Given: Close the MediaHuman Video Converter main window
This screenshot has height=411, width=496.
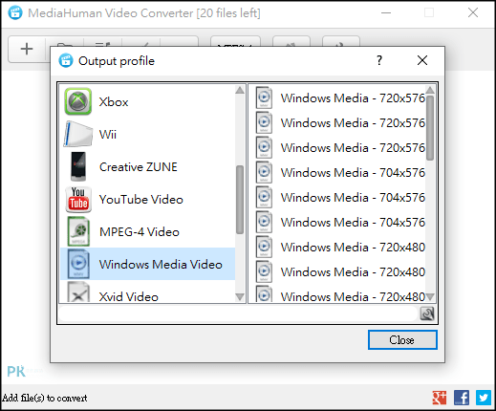Looking at the screenshot, I should 473,13.
